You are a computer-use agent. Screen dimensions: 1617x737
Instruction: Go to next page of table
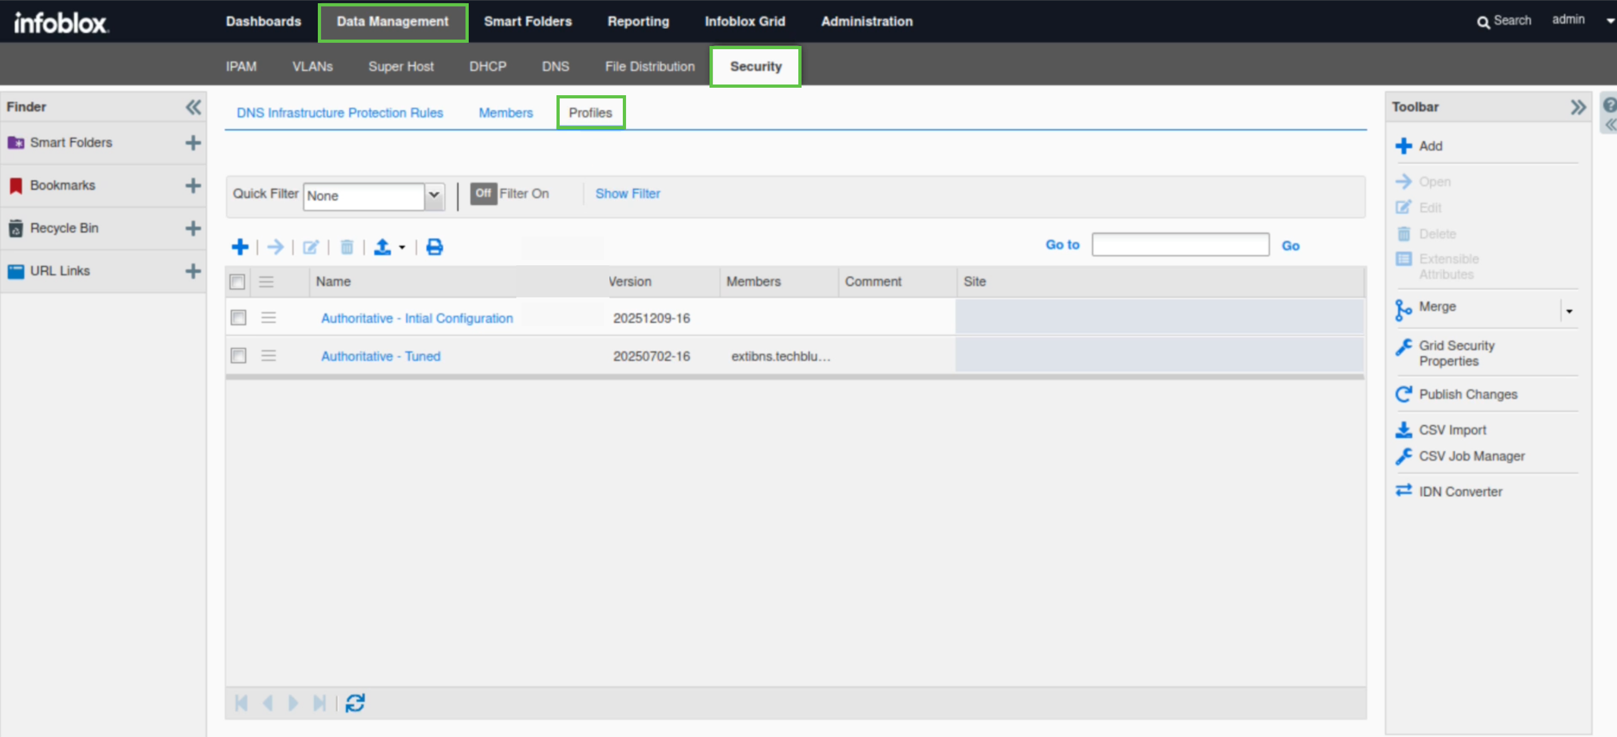click(293, 703)
